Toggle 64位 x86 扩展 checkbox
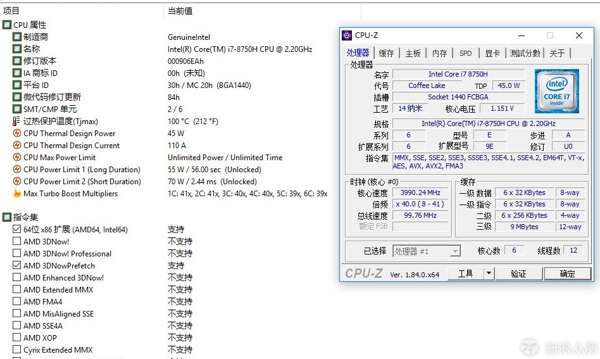The height and width of the screenshot is (359, 600). pos(17,229)
